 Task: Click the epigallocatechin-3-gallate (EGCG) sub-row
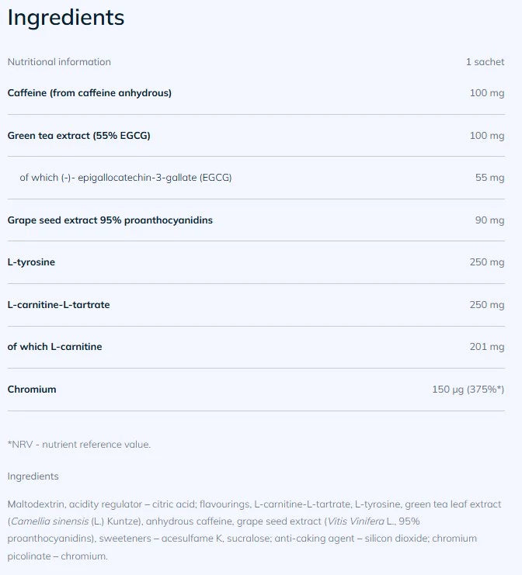[x=126, y=178]
